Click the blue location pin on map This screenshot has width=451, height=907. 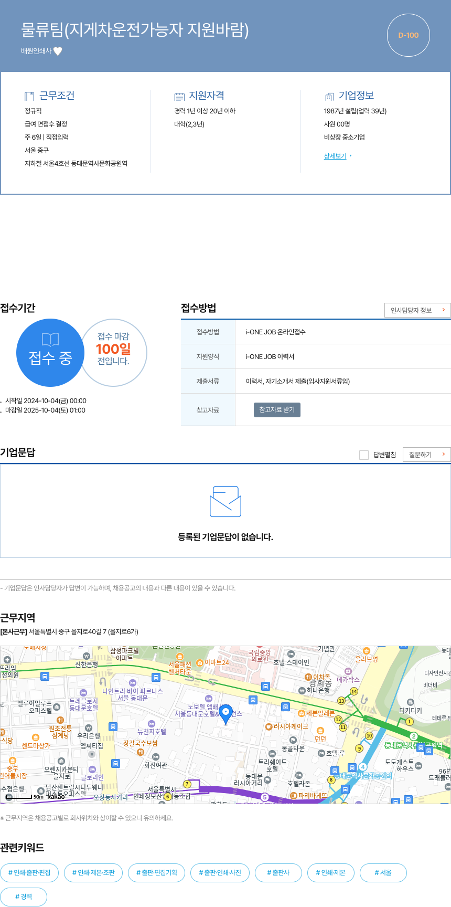(225, 714)
